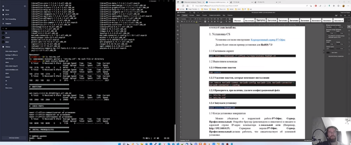
Task: Select the 'slave' terminal session above History
Action: [7, 42]
